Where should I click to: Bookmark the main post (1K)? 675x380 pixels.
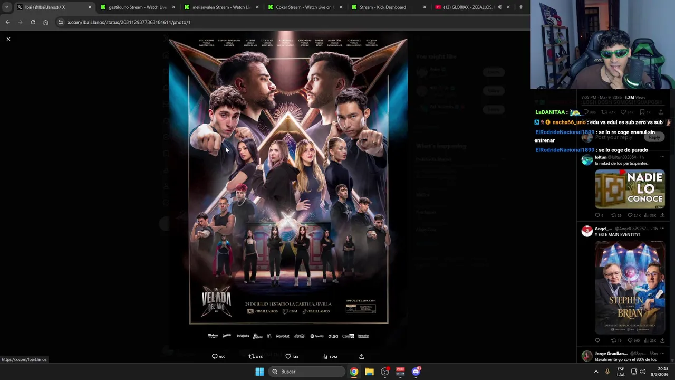[x=646, y=112]
